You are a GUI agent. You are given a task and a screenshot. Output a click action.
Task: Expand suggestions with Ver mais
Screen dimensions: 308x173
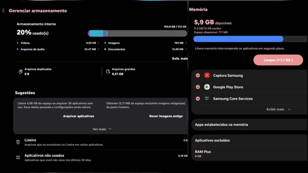pyautogui.click(x=102, y=129)
